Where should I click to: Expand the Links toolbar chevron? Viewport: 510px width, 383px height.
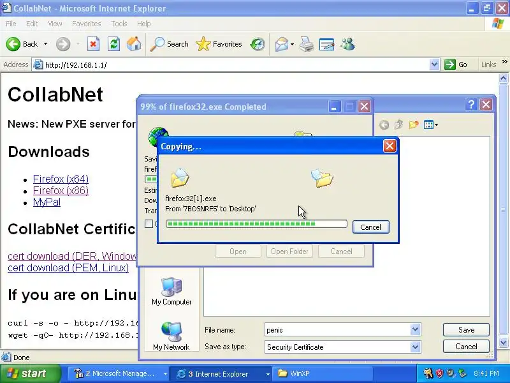click(504, 62)
